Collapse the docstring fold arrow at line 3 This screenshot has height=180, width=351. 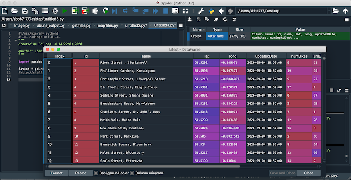(x=16, y=41)
